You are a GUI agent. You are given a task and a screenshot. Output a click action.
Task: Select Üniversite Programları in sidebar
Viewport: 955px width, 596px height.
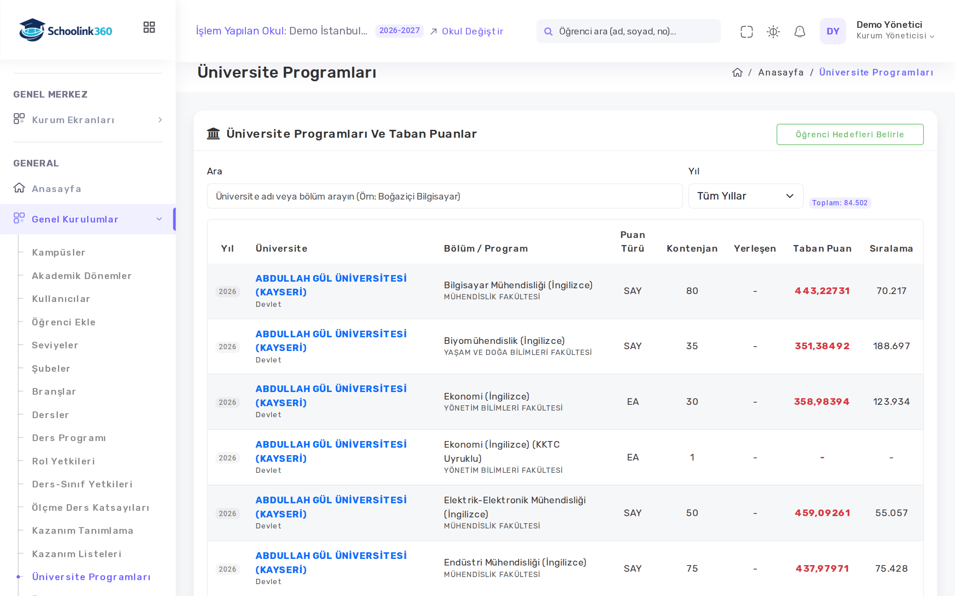(x=91, y=577)
